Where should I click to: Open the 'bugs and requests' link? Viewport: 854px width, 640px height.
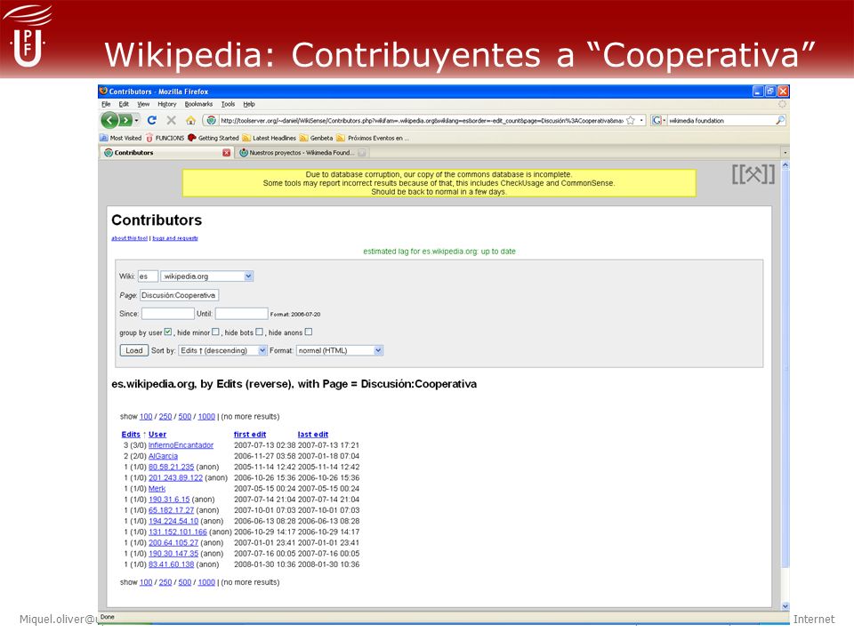coord(175,238)
